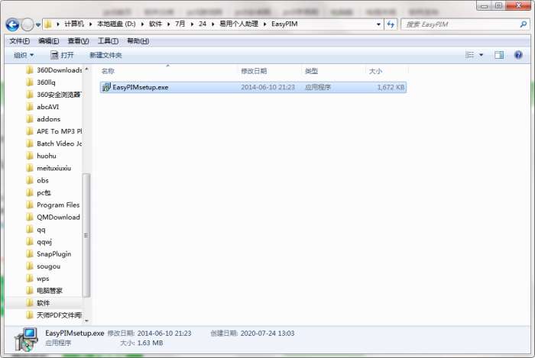Click the Forward navigation arrow button
The width and height of the screenshot is (535, 358).
point(28,24)
